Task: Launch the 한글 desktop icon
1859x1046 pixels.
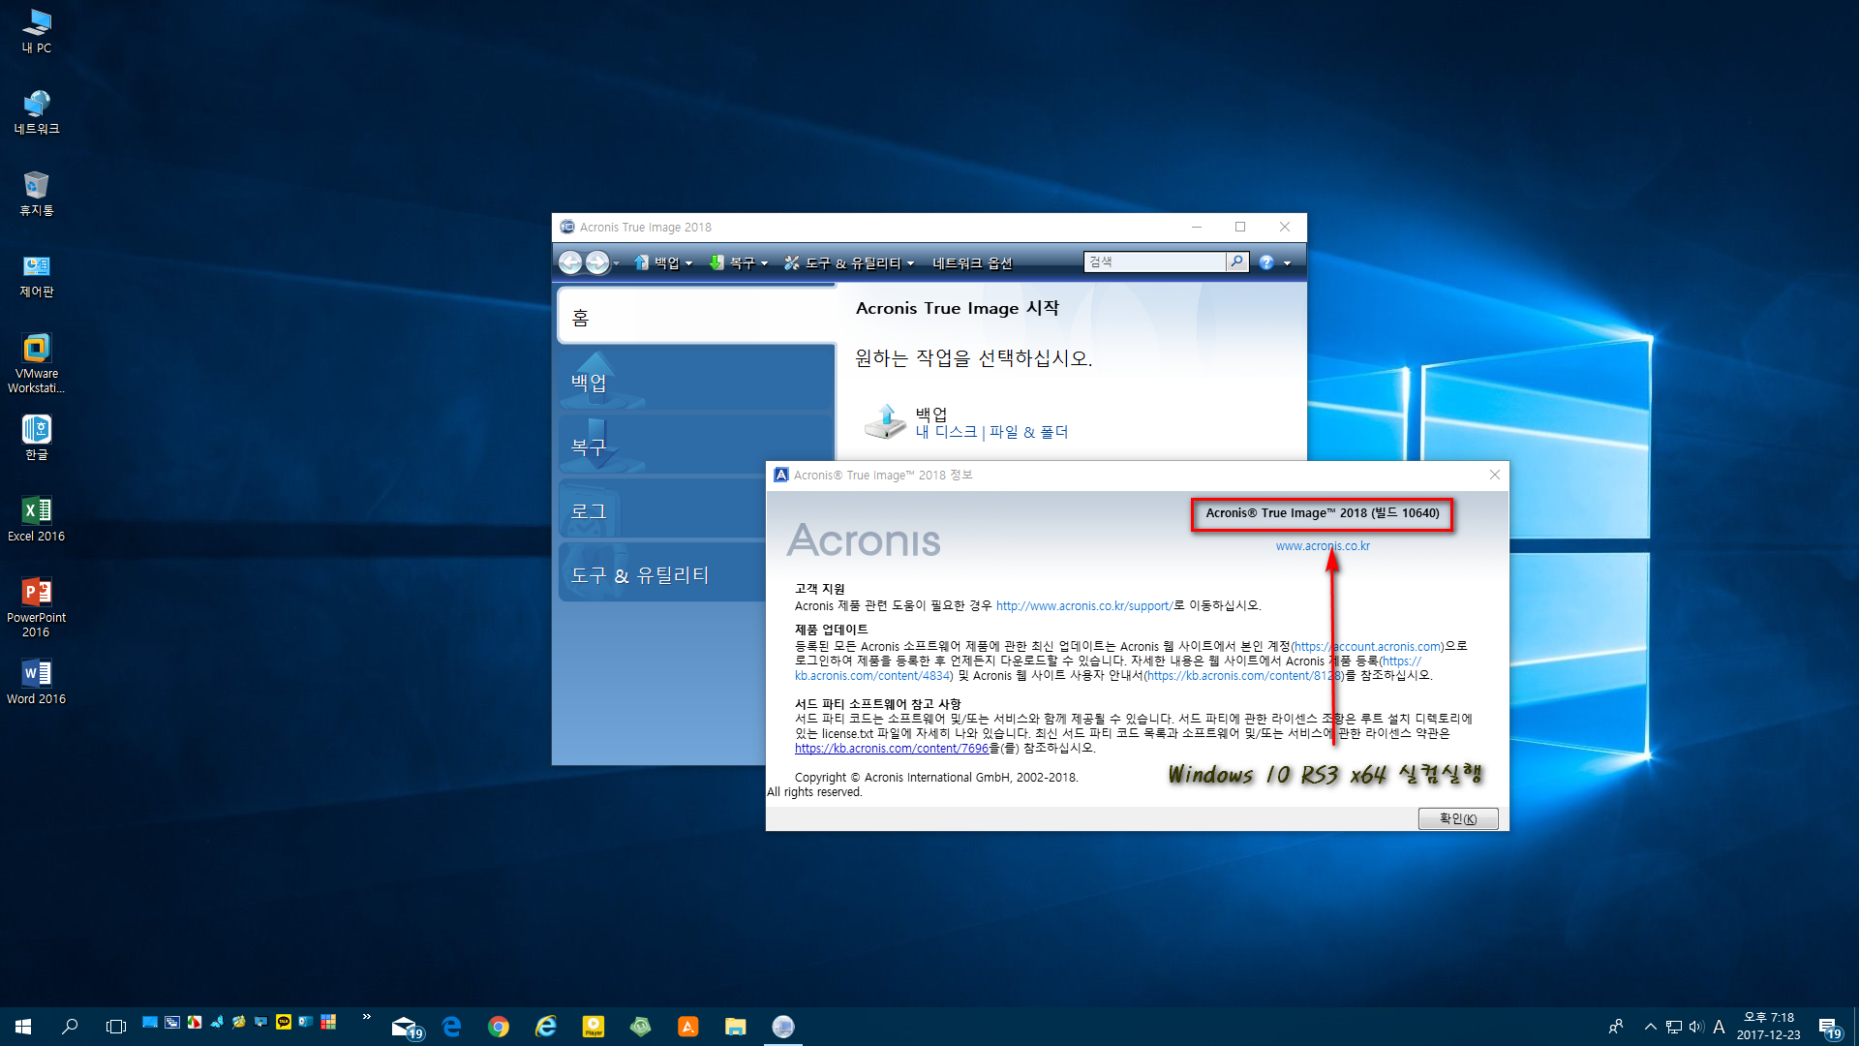Action: (37, 438)
